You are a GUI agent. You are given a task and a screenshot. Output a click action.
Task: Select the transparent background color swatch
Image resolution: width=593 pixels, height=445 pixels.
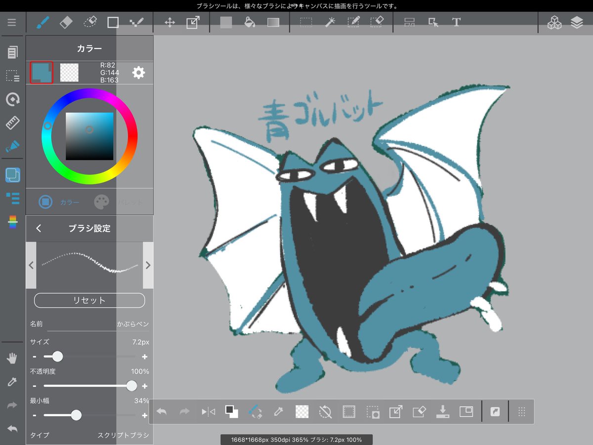coord(69,73)
